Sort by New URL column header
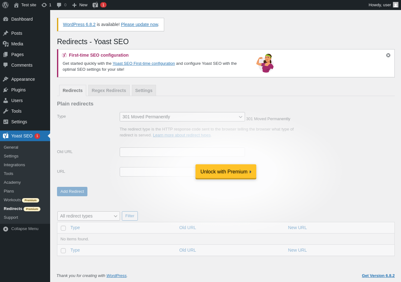401x282 pixels. click(x=297, y=228)
